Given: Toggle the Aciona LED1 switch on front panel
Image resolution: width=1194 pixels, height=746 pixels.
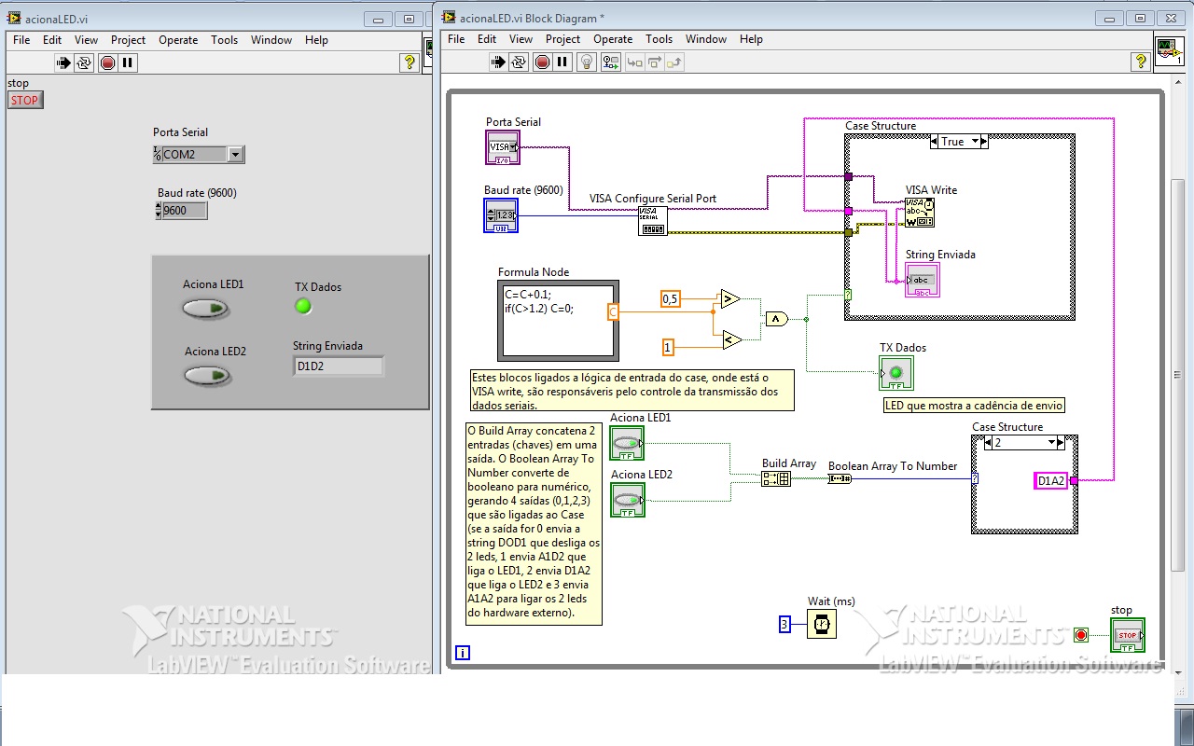Looking at the screenshot, I should click(205, 309).
